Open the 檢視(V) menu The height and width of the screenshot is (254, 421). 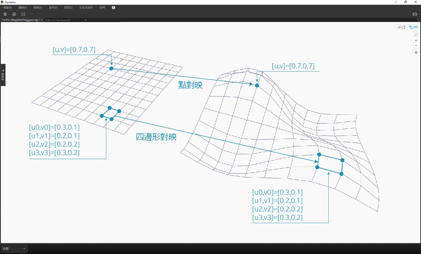point(38,7)
